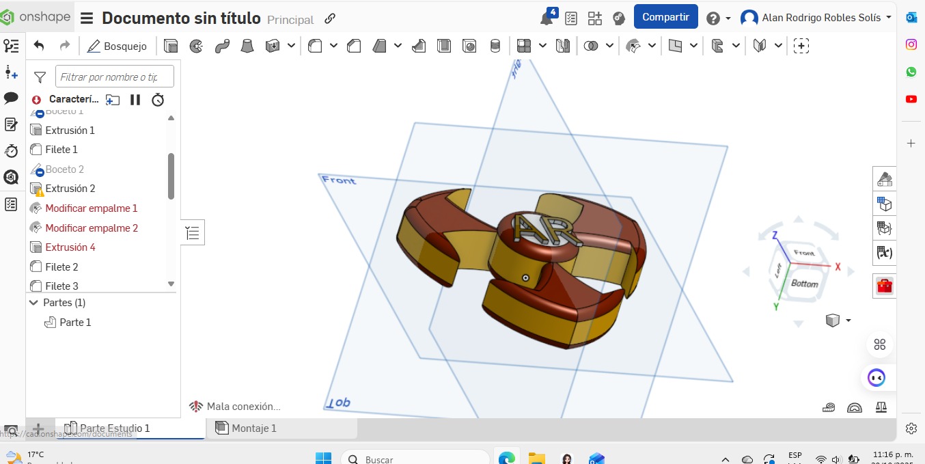The height and width of the screenshot is (464, 925).
Task: Open the document menu hamburger icon
Action: (x=87, y=18)
